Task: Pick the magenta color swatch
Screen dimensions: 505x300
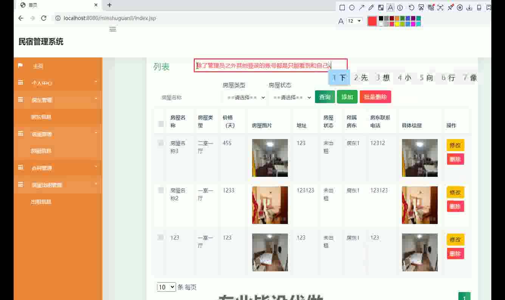Action: pyautogui.click(x=413, y=24)
